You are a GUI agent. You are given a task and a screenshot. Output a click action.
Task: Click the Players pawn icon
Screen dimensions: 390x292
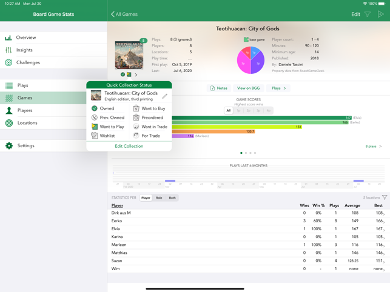click(9, 110)
